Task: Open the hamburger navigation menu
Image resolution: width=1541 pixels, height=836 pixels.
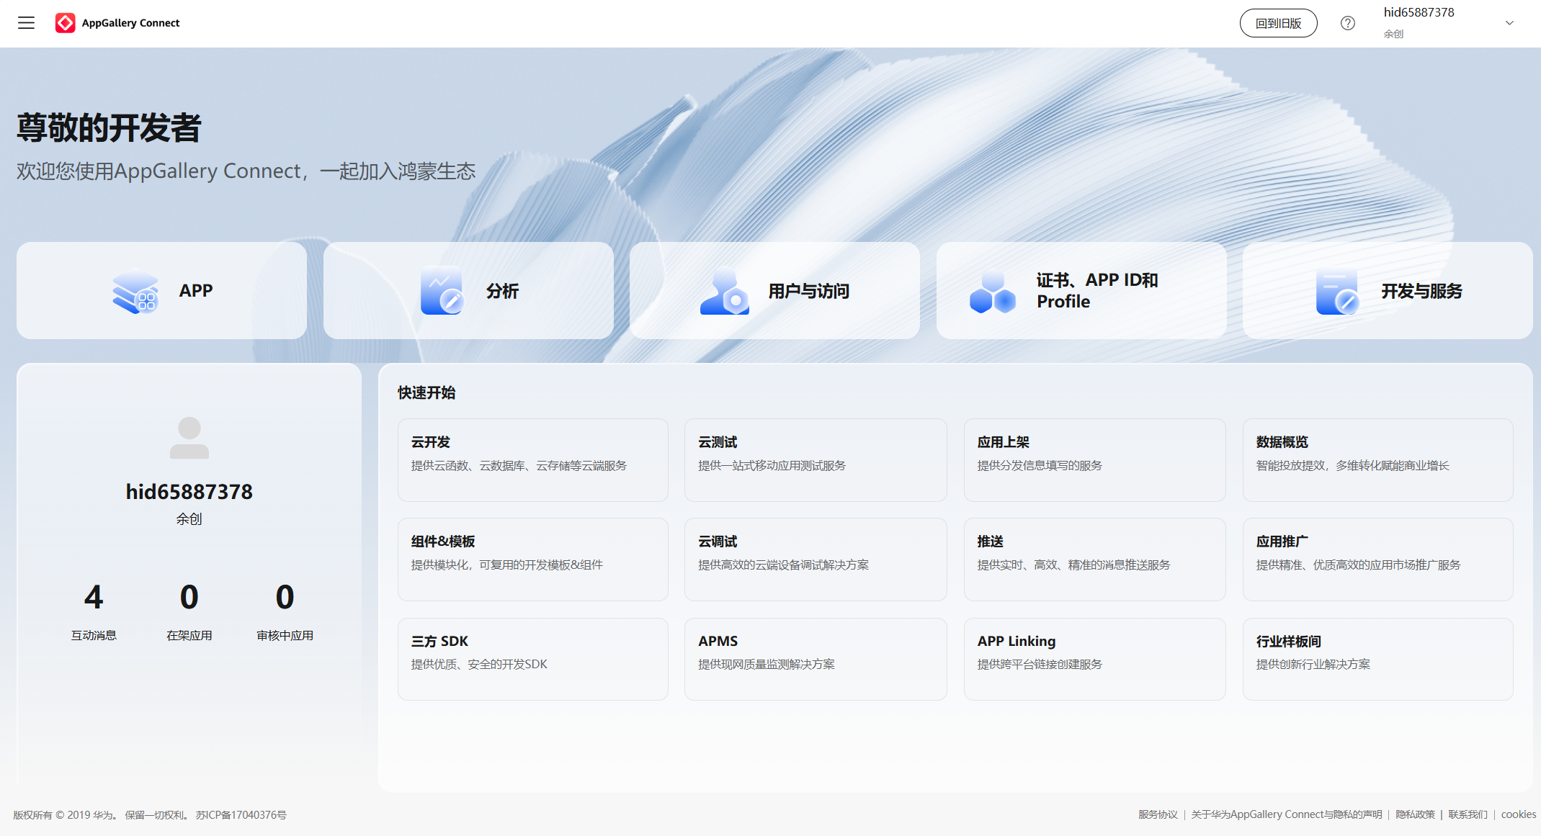Action: (x=26, y=22)
